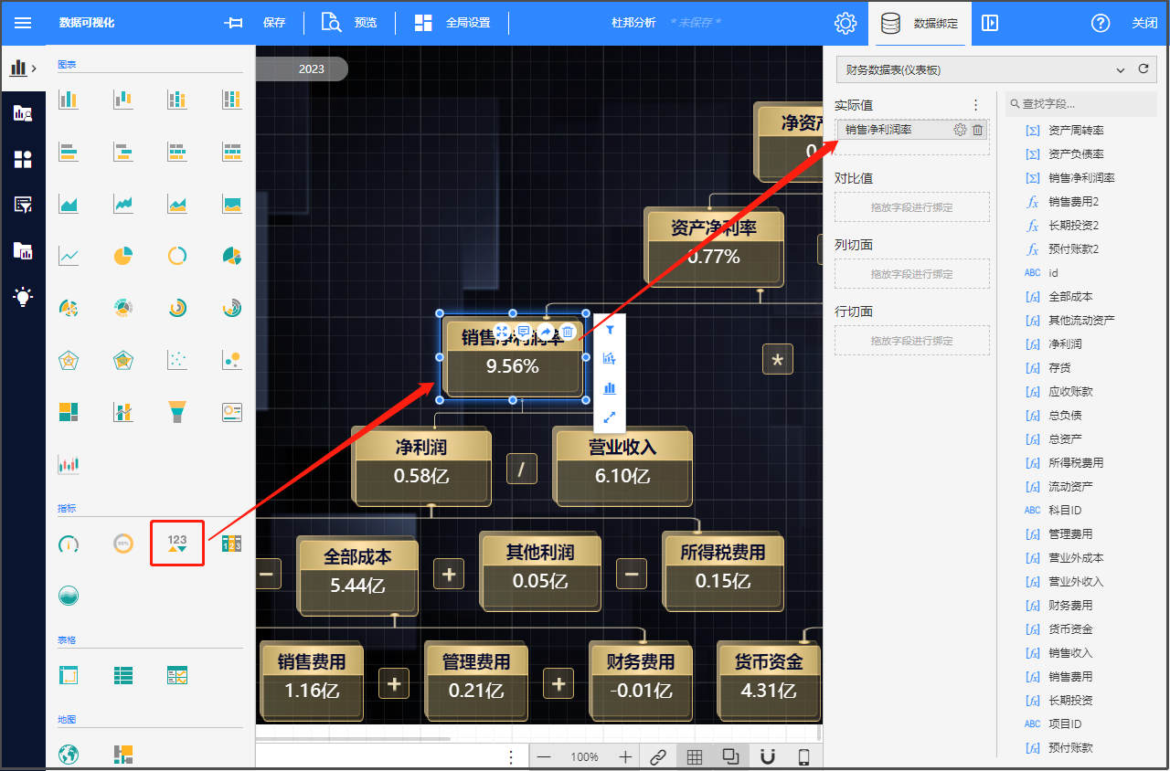Toggle the canvas grid display
Image resolution: width=1170 pixels, height=771 pixels.
click(x=695, y=756)
